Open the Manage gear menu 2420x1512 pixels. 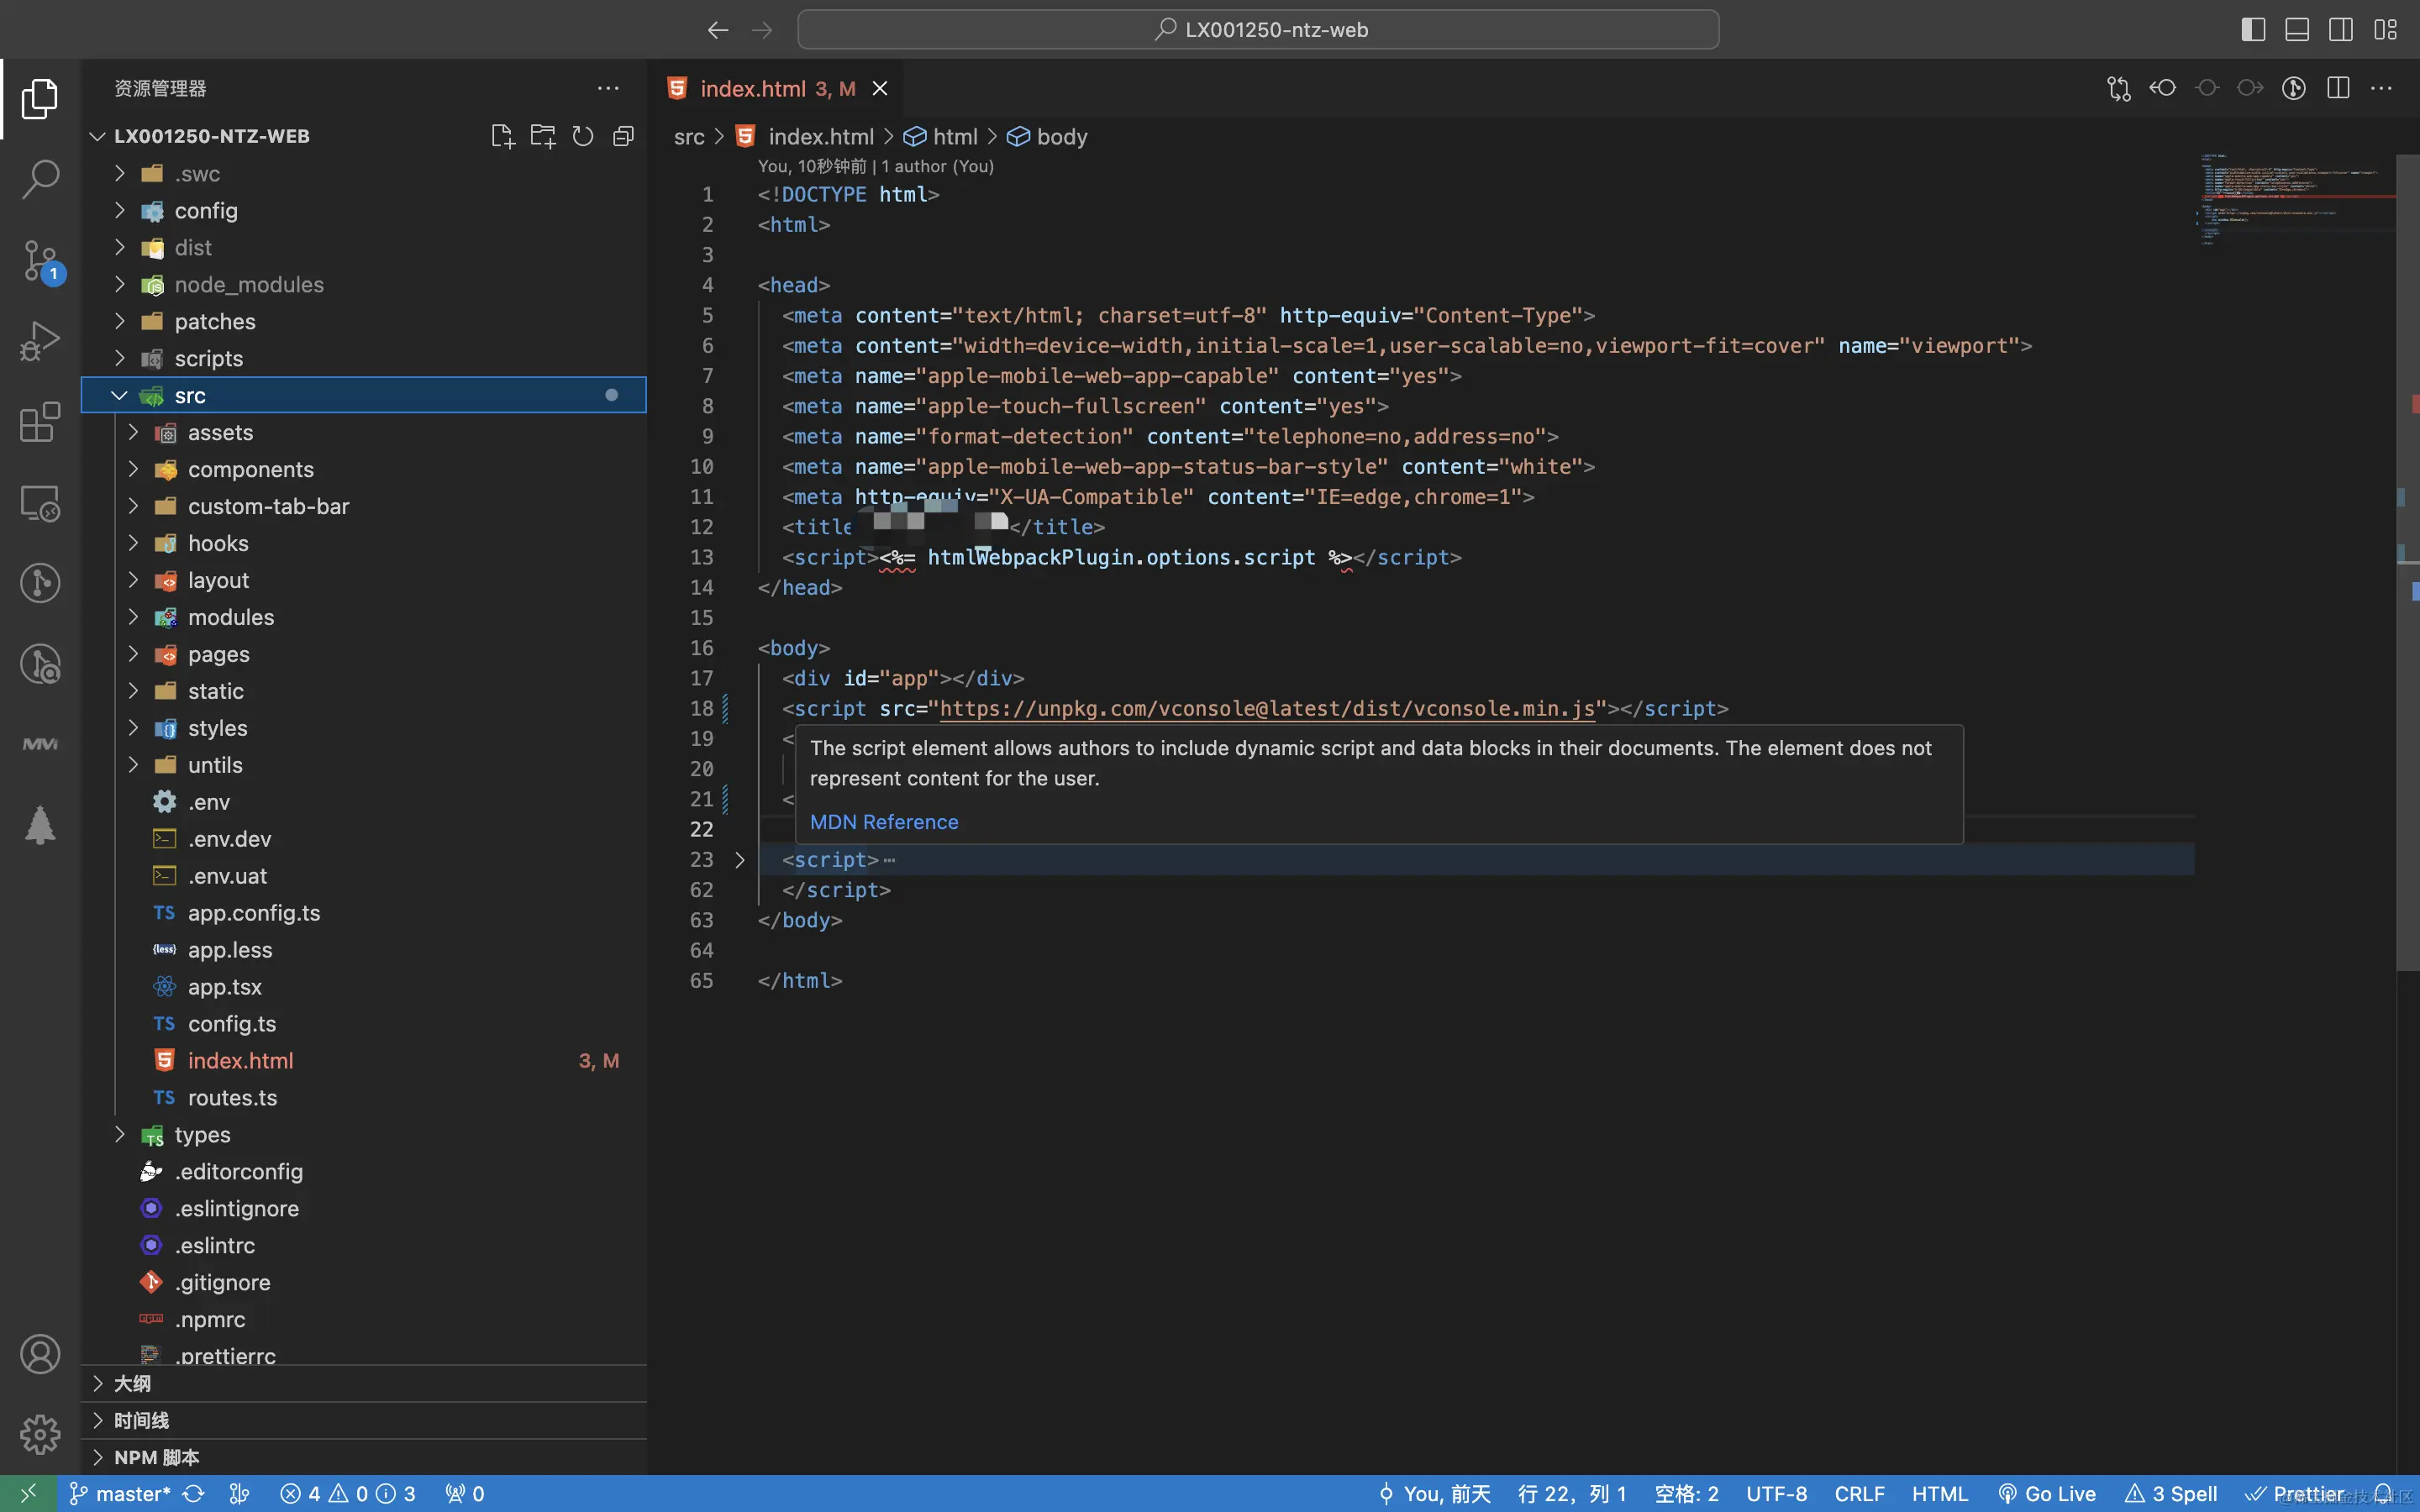40,1434
